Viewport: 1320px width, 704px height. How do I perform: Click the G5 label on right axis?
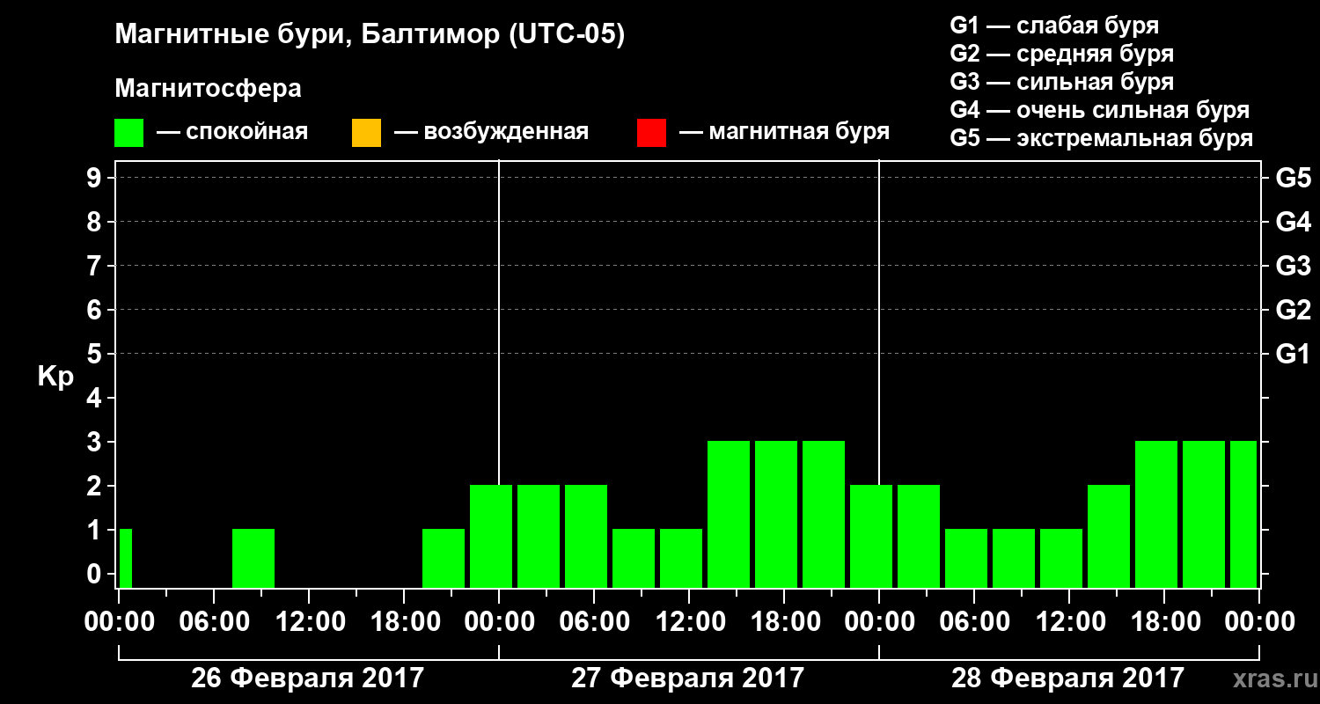click(x=1293, y=178)
